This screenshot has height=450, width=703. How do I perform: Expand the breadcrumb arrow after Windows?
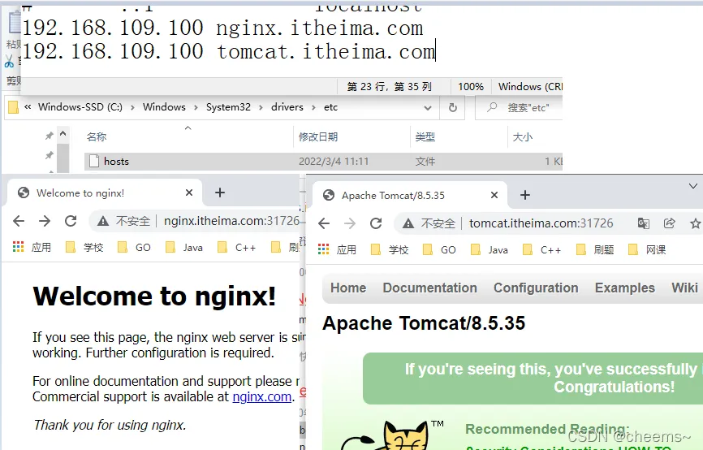[x=196, y=108]
